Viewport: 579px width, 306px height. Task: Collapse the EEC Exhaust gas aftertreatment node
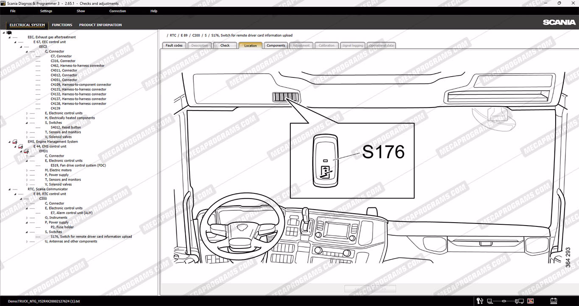(x=9, y=37)
